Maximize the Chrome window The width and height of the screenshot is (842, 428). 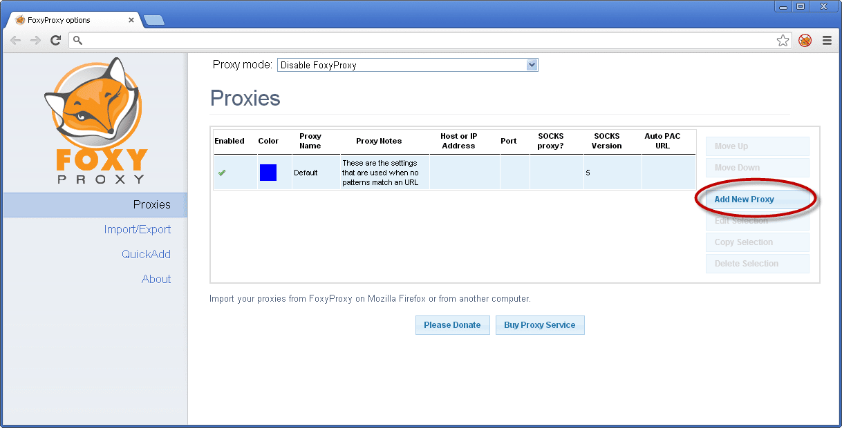tap(801, 6)
